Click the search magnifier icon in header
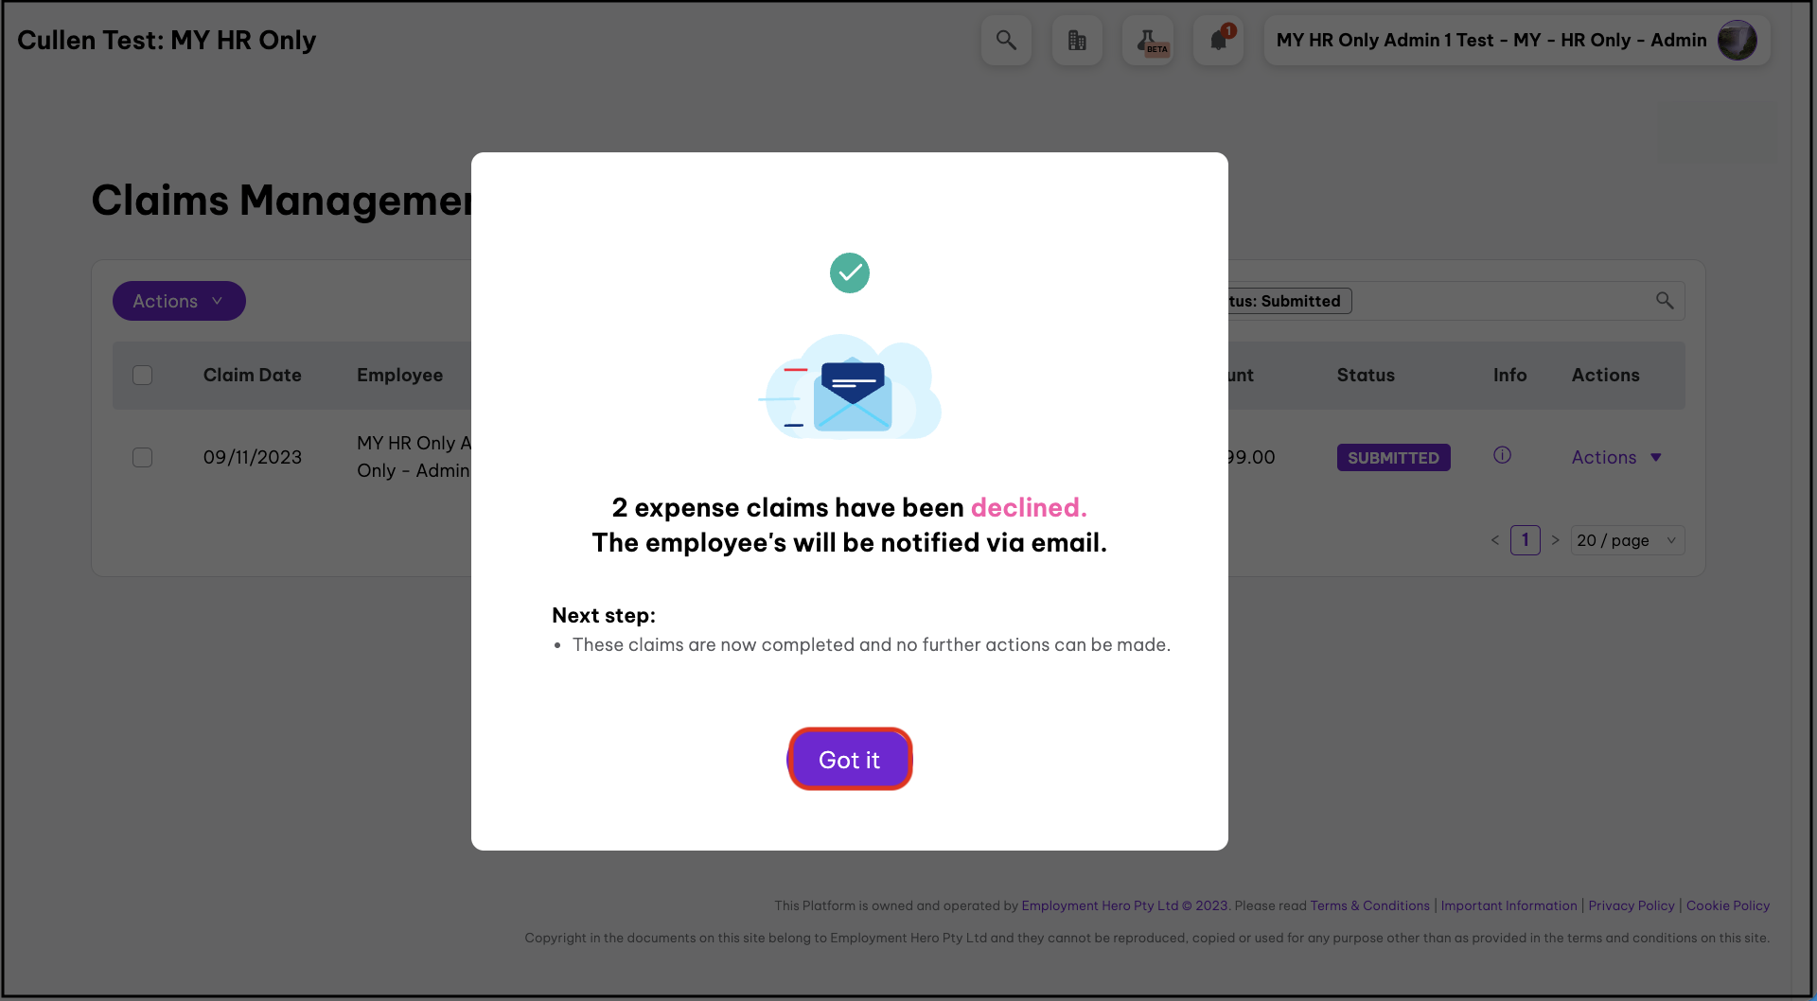1817x1001 pixels. click(1006, 41)
